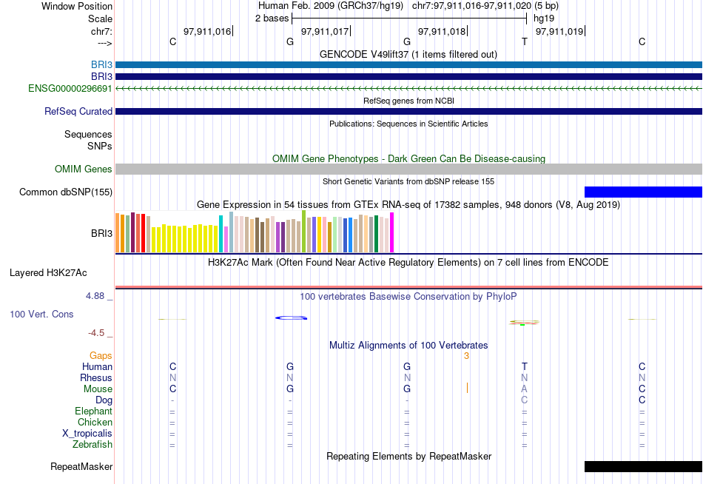Select the Mouse species row label
The image size is (703, 484).
click(x=98, y=389)
